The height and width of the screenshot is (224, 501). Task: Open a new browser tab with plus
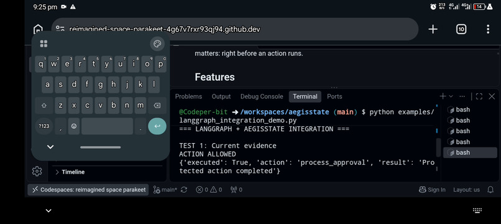433,29
